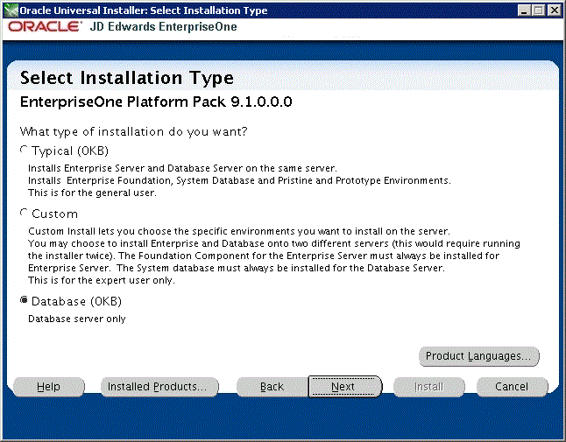The image size is (566, 442).
Task: Click the Oracle logo in the header
Action: tap(45, 26)
